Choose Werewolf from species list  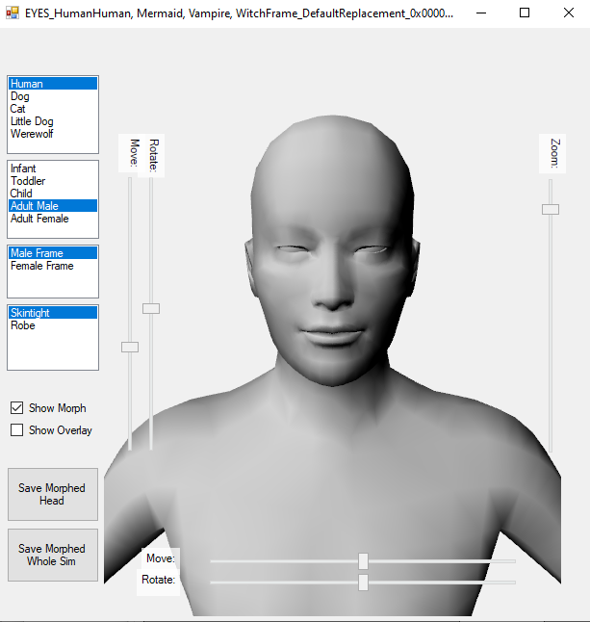(32, 134)
